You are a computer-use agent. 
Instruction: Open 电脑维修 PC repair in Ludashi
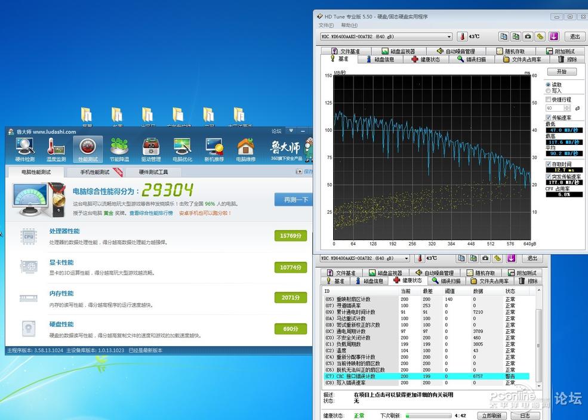[x=245, y=150]
